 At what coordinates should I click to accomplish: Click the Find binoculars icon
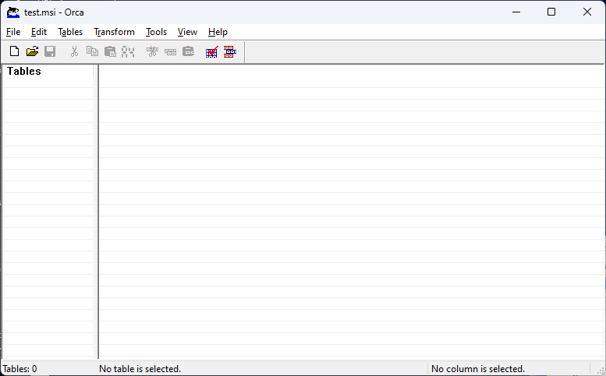128,51
